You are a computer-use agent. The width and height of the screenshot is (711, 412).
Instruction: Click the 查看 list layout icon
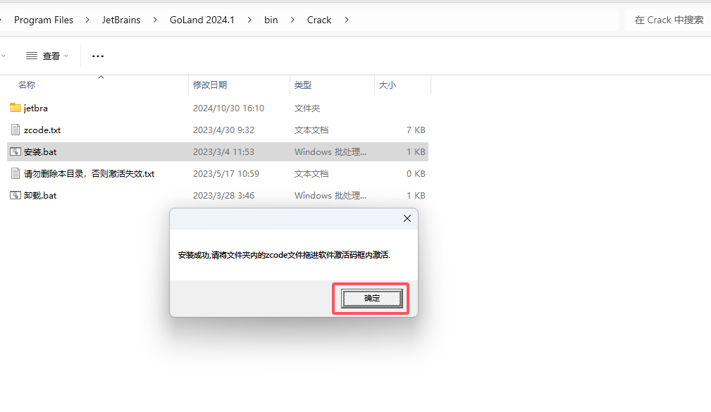[32, 56]
